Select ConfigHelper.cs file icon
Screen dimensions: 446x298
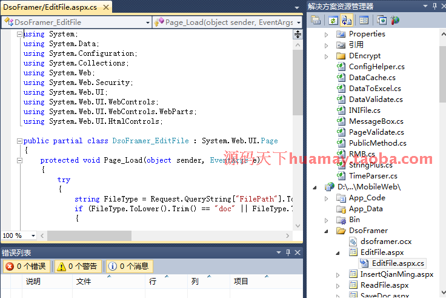(341, 67)
